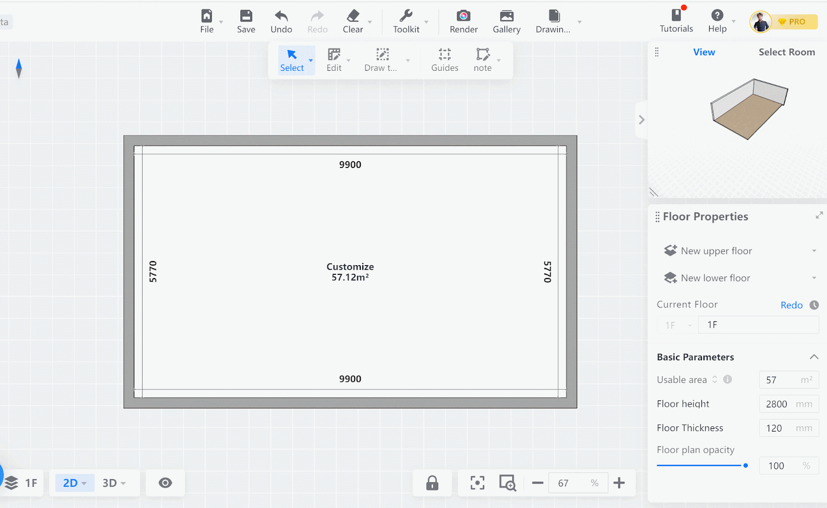Click the zoom-in plus icon
Image resolution: width=827 pixels, height=508 pixels.
click(619, 483)
